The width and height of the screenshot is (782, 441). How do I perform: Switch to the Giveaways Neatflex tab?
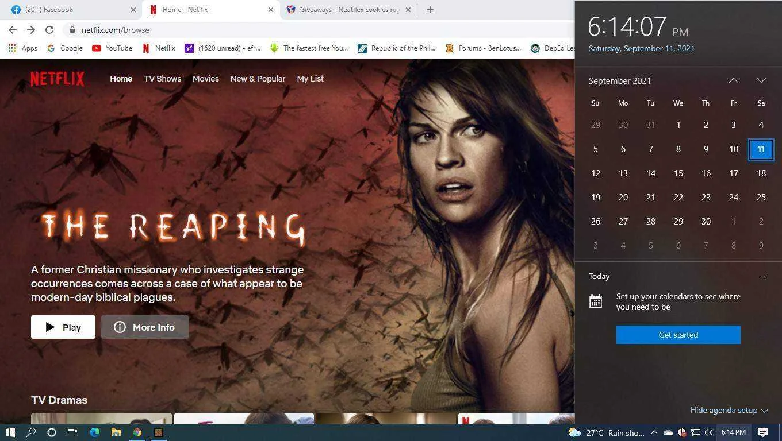[x=348, y=10]
